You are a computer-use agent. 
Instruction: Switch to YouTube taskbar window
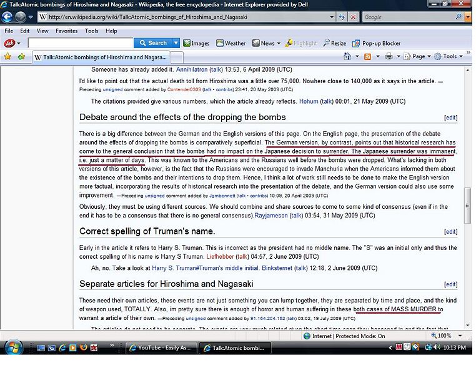click(161, 348)
